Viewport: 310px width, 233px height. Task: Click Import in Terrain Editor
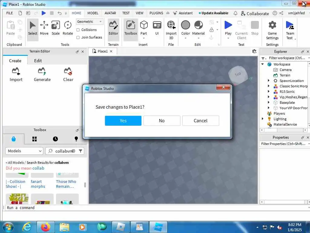coord(16,75)
